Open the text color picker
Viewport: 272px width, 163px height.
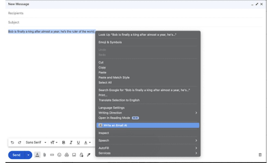click(87, 142)
